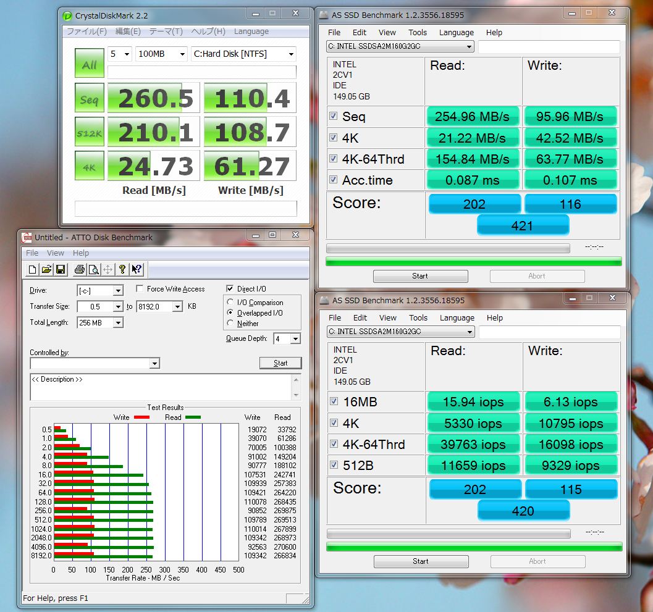The width and height of the screenshot is (653, 612).
Task: Open the 100MB test size dropdown
Action: pos(161,54)
